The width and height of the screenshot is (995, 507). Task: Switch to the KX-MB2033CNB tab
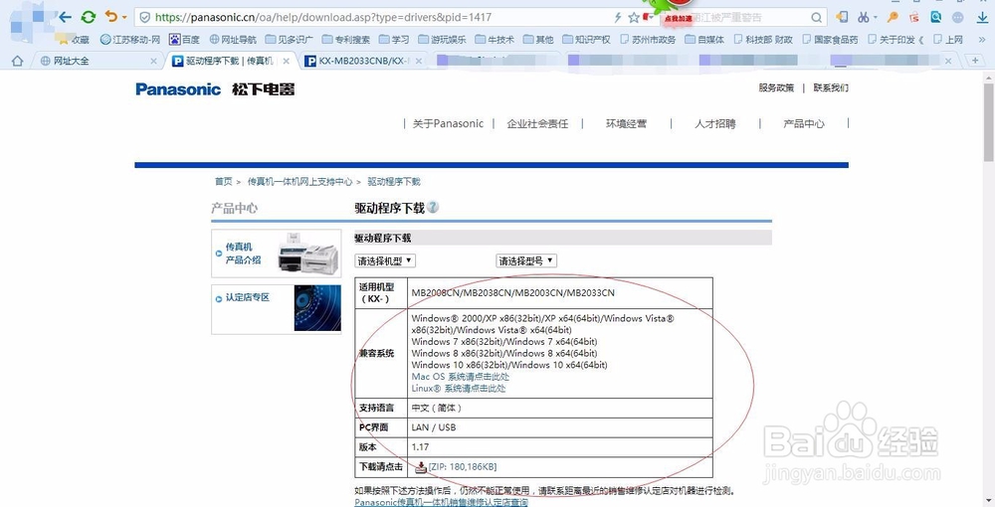363,61
